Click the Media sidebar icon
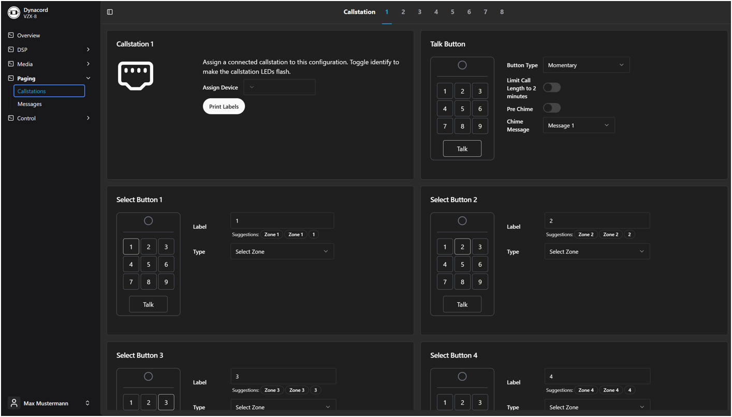Image resolution: width=732 pixels, height=417 pixels. pyautogui.click(x=11, y=64)
